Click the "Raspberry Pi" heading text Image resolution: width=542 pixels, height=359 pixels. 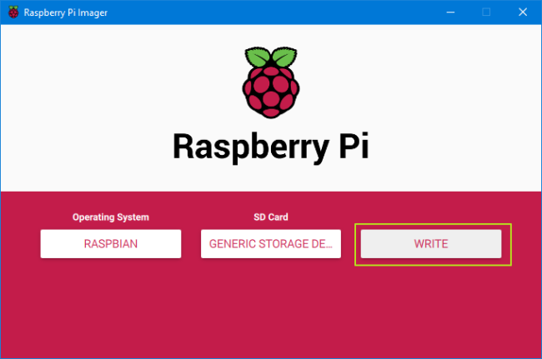point(271,147)
